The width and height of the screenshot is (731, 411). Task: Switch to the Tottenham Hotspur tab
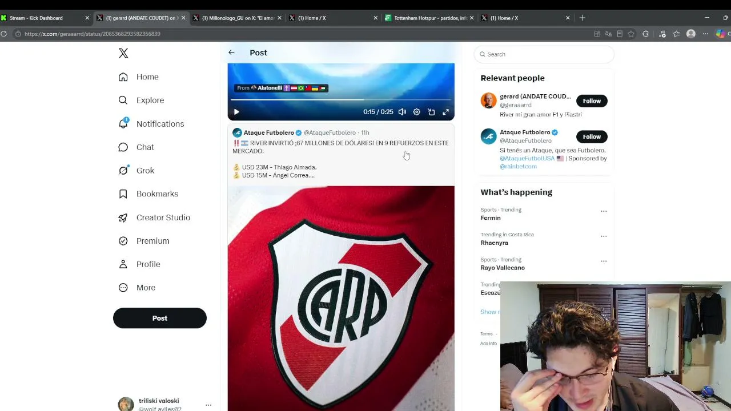(429, 18)
